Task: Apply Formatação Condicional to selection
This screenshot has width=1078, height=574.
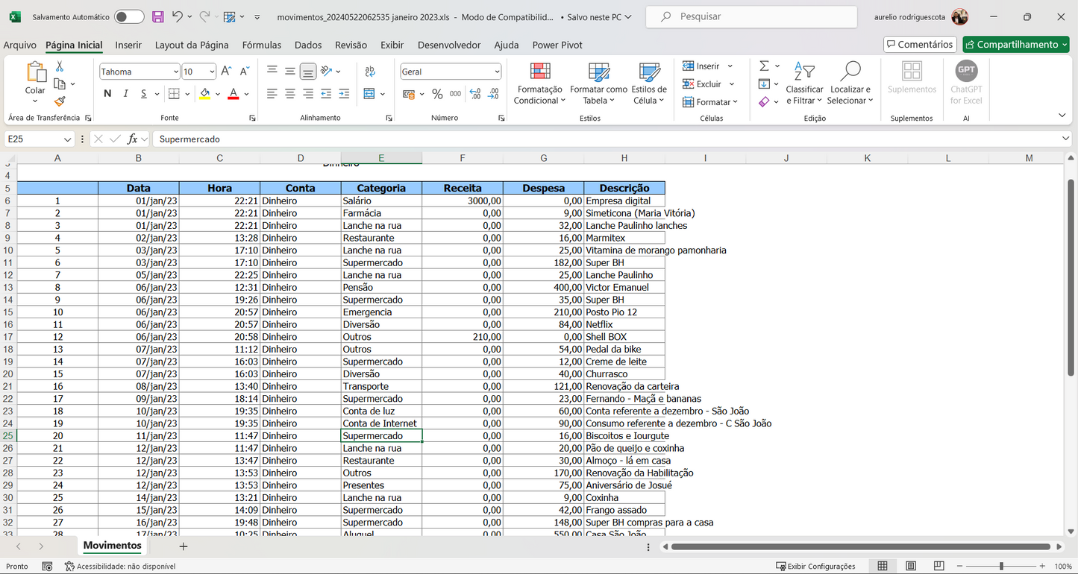Action: (x=539, y=83)
